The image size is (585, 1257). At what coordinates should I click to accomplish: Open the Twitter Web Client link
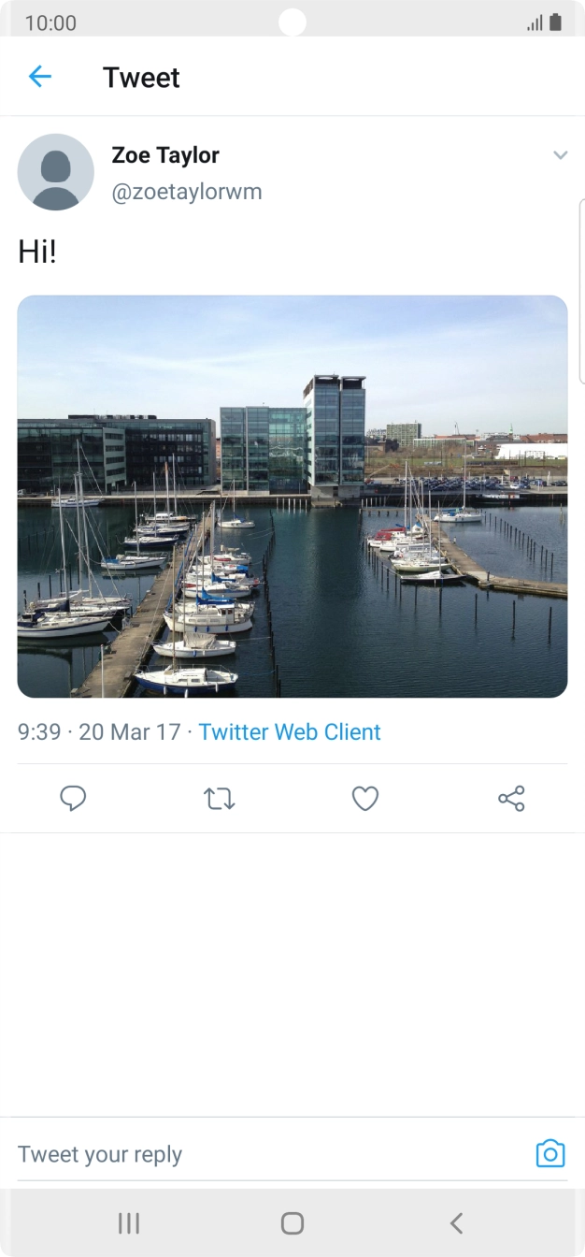click(290, 731)
